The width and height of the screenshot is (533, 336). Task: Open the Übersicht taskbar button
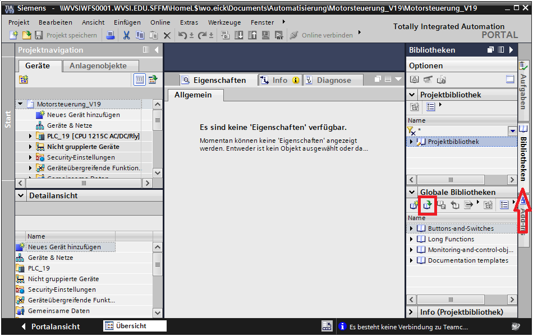(135, 326)
